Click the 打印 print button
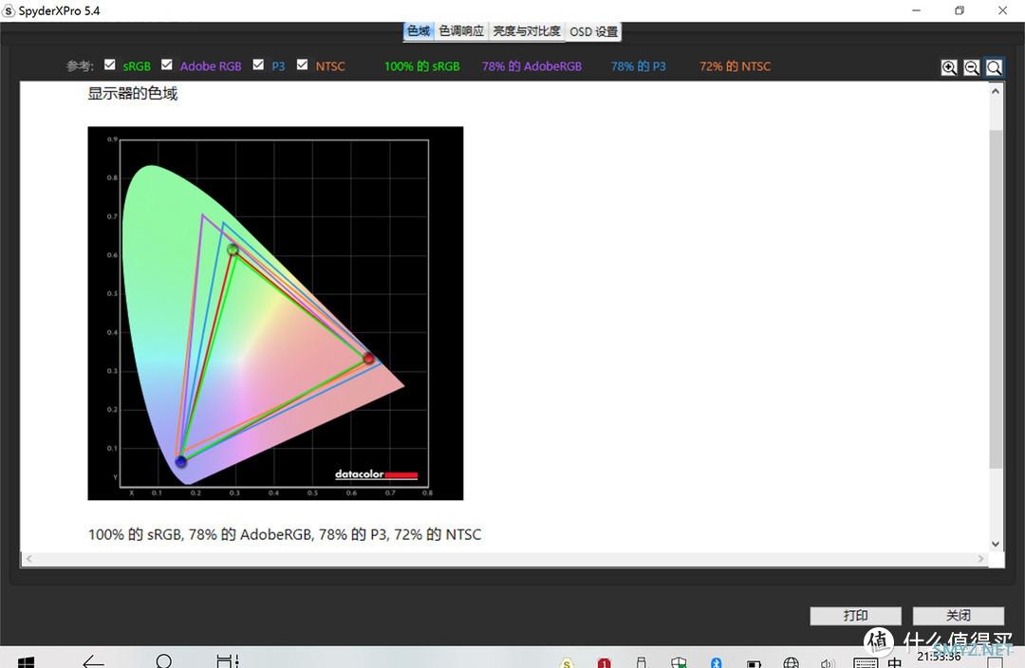 pyautogui.click(x=856, y=616)
